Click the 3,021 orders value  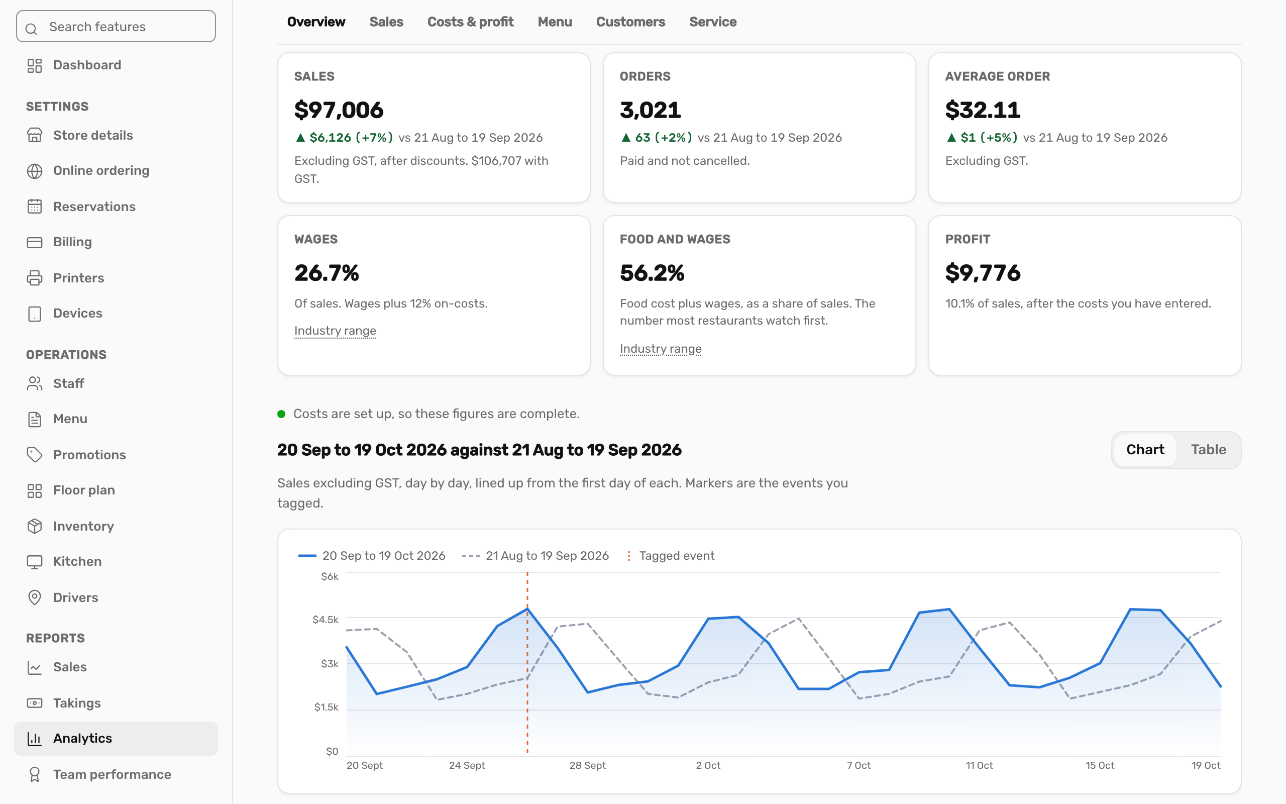pos(651,110)
